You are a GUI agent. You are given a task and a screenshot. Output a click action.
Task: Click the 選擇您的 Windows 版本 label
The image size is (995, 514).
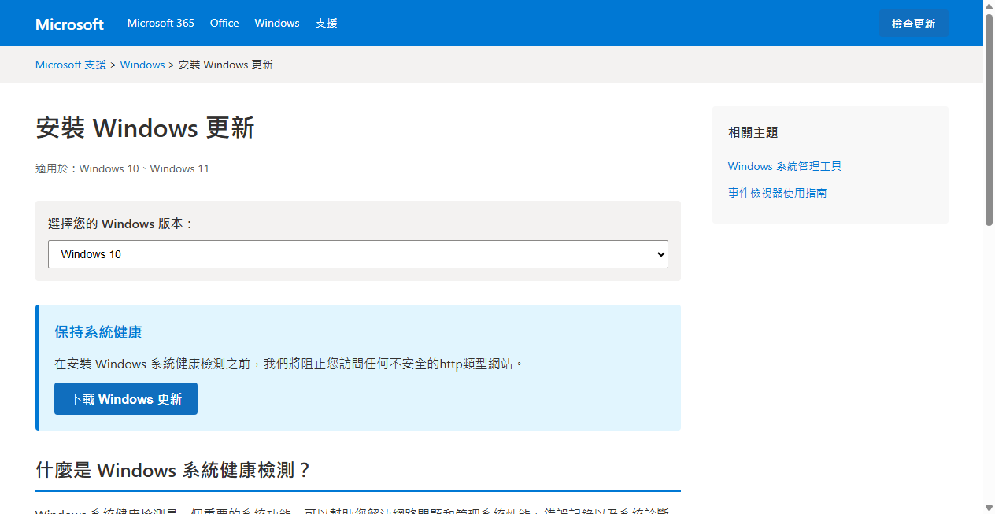[x=121, y=224]
